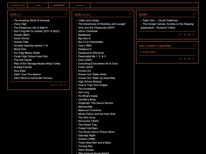206x154 pixels.
Task: Select 'Ghosts (BBC)' entry
Action: (x=22, y=35)
